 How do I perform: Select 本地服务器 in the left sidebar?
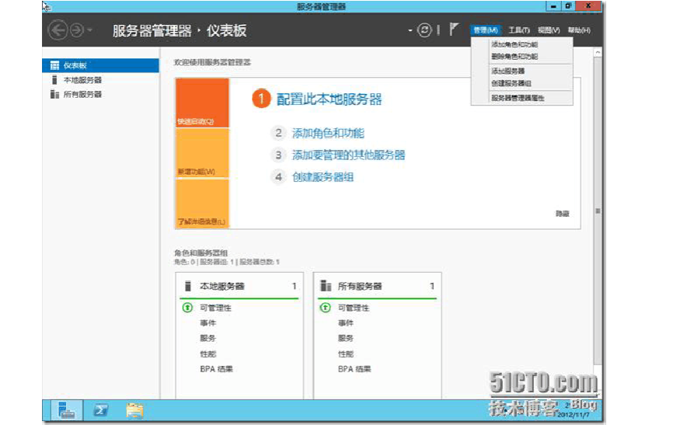(82, 80)
